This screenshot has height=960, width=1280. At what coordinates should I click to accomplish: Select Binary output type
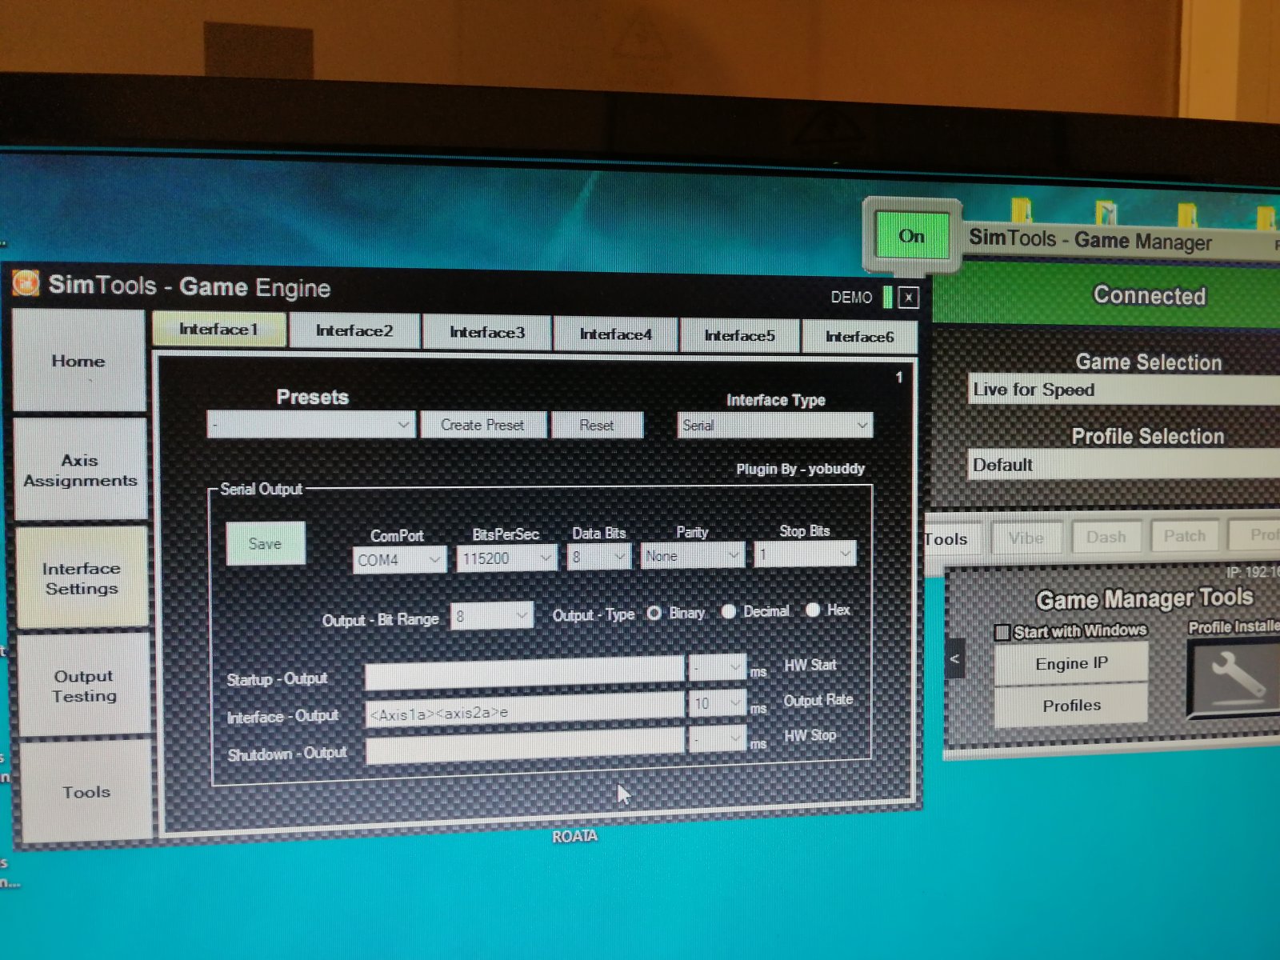coord(654,613)
